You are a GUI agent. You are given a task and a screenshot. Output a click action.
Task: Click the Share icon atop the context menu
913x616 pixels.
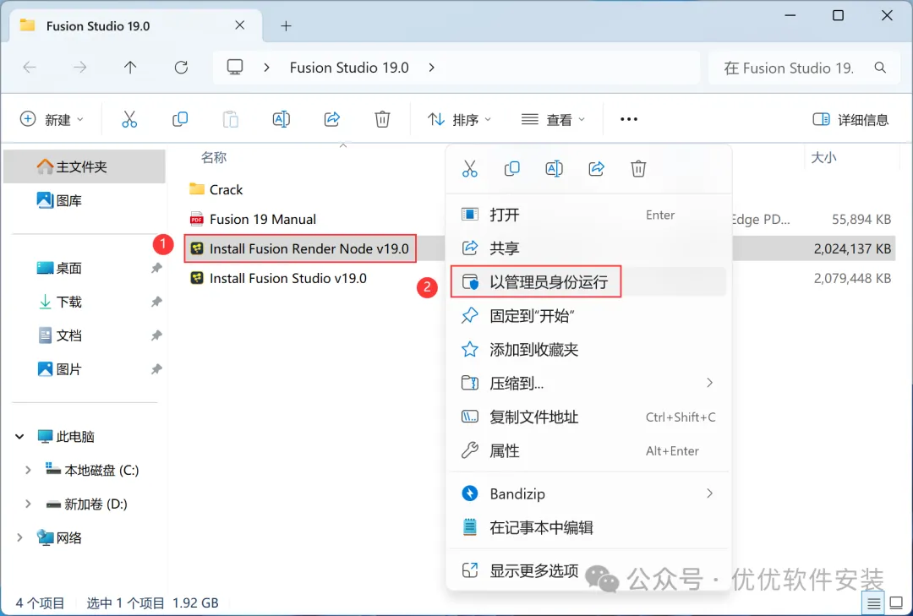(x=596, y=169)
